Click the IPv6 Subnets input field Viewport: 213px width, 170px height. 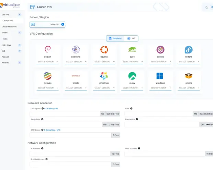click(165, 154)
